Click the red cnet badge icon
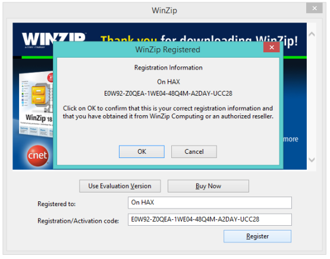The image size is (330, 259). point(37,156)
